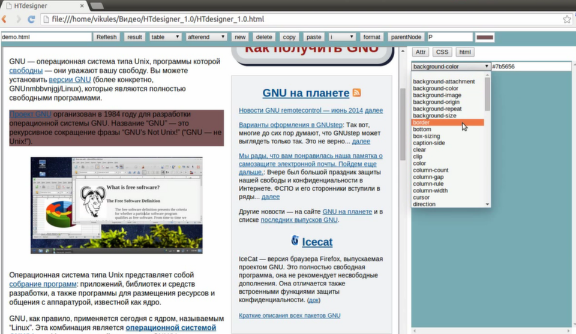Select box-sizing from the property list
Image resolution: width=576 pixels, height=334 pixels.
(426, 136)
